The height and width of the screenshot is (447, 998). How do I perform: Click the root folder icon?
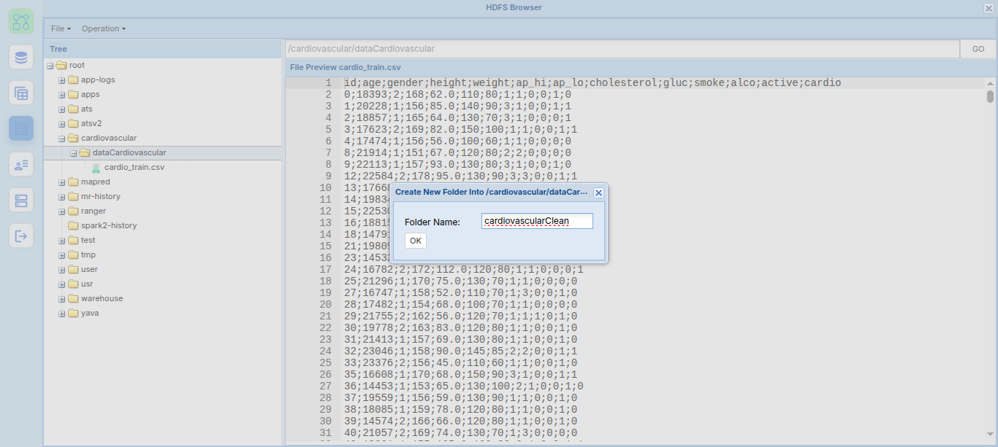pyautogui.click(x=61, y=65)
